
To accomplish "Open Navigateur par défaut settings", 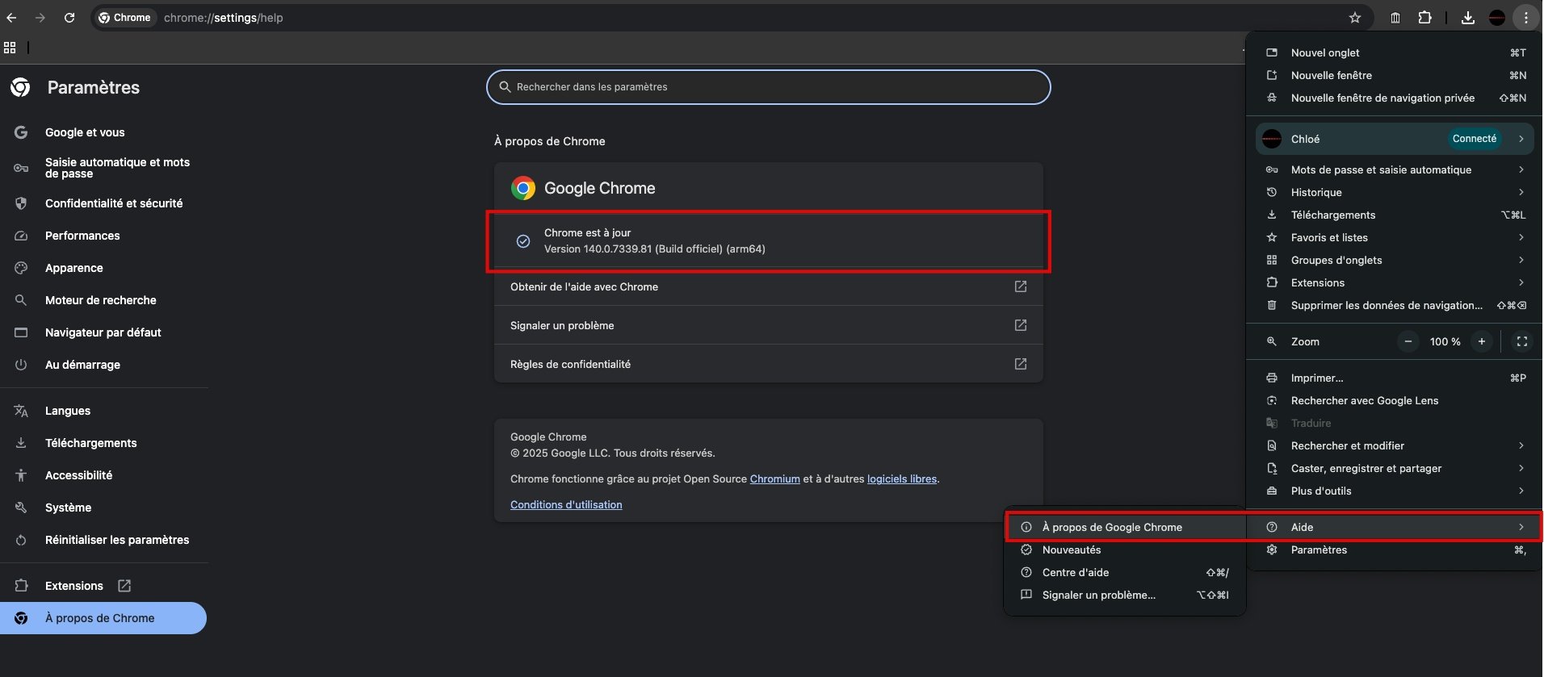I will click(x=103, y=332).
